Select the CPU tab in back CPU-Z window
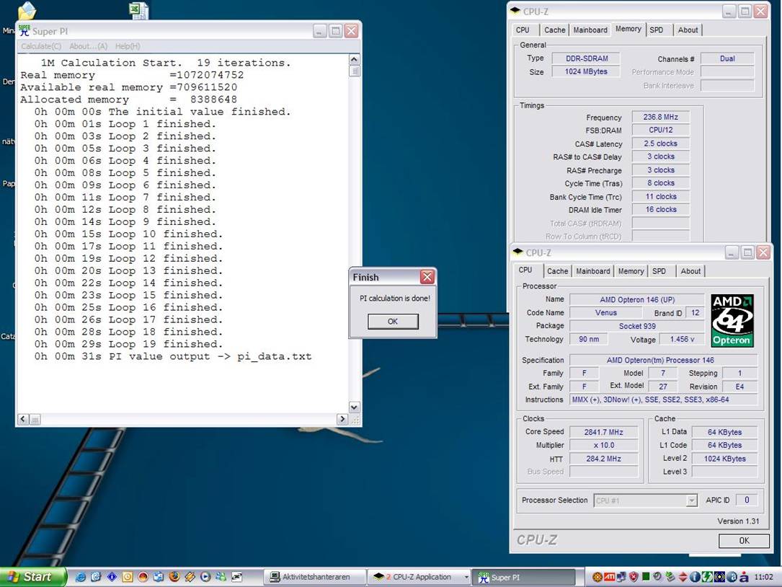Image resolution: width=782 pixels, height=587 pixels. (523, 30)
